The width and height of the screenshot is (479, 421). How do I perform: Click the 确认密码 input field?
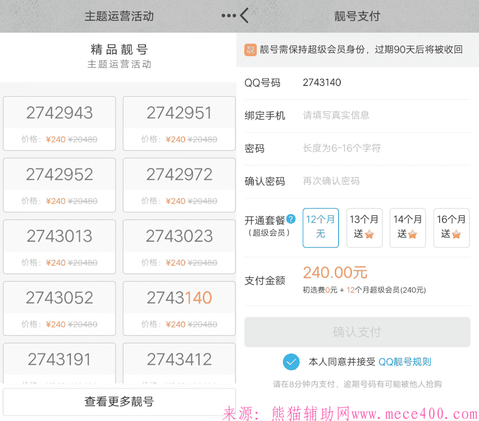pyautogui.click(x=385, y=181)
